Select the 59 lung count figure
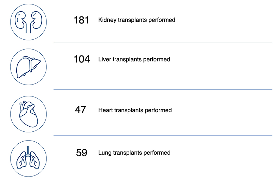The image size is (273, 182). click(x=82, y=153)
